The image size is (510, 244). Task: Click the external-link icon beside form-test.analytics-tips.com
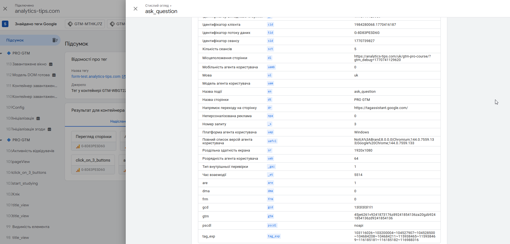[x=124, y=77]
